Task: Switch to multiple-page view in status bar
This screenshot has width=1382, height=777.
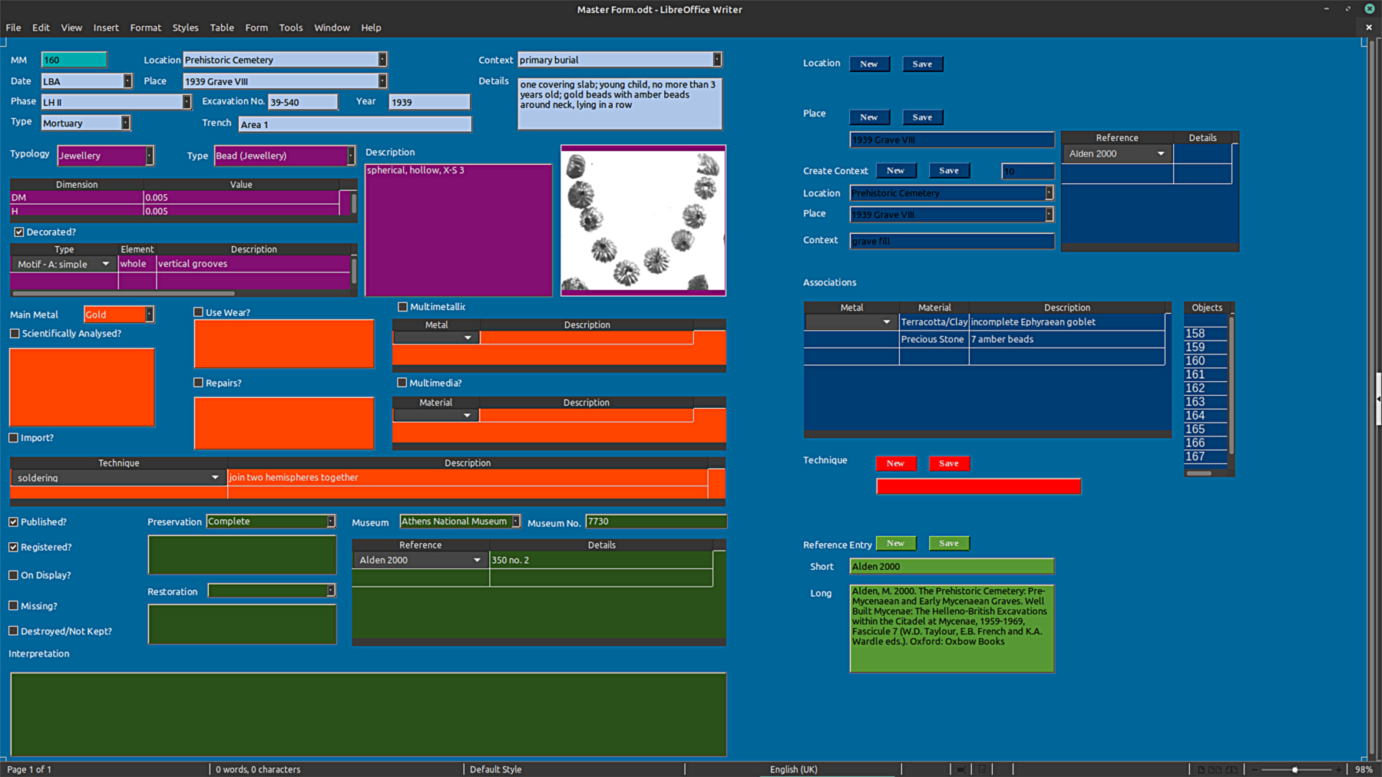Action: [x=1215, y=769]
